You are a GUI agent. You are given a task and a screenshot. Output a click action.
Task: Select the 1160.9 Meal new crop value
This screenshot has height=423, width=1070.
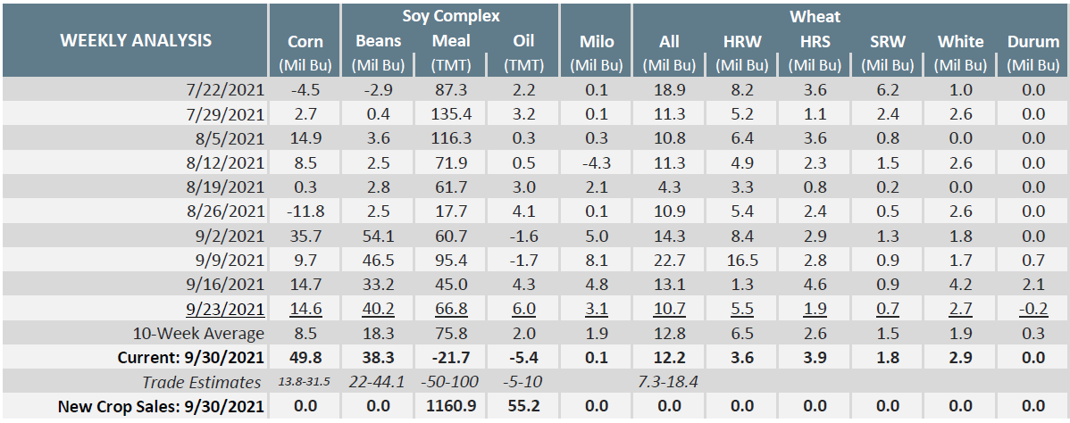click(x=451, y=407)
